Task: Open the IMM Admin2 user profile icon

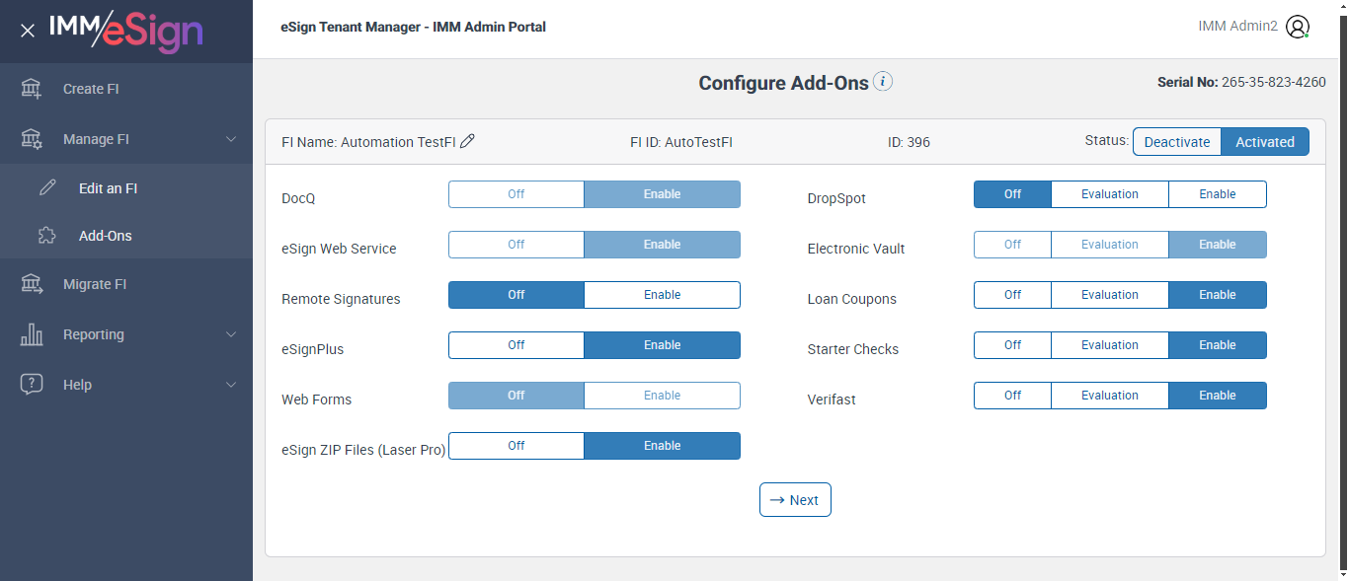Action: pos(1298,28)
